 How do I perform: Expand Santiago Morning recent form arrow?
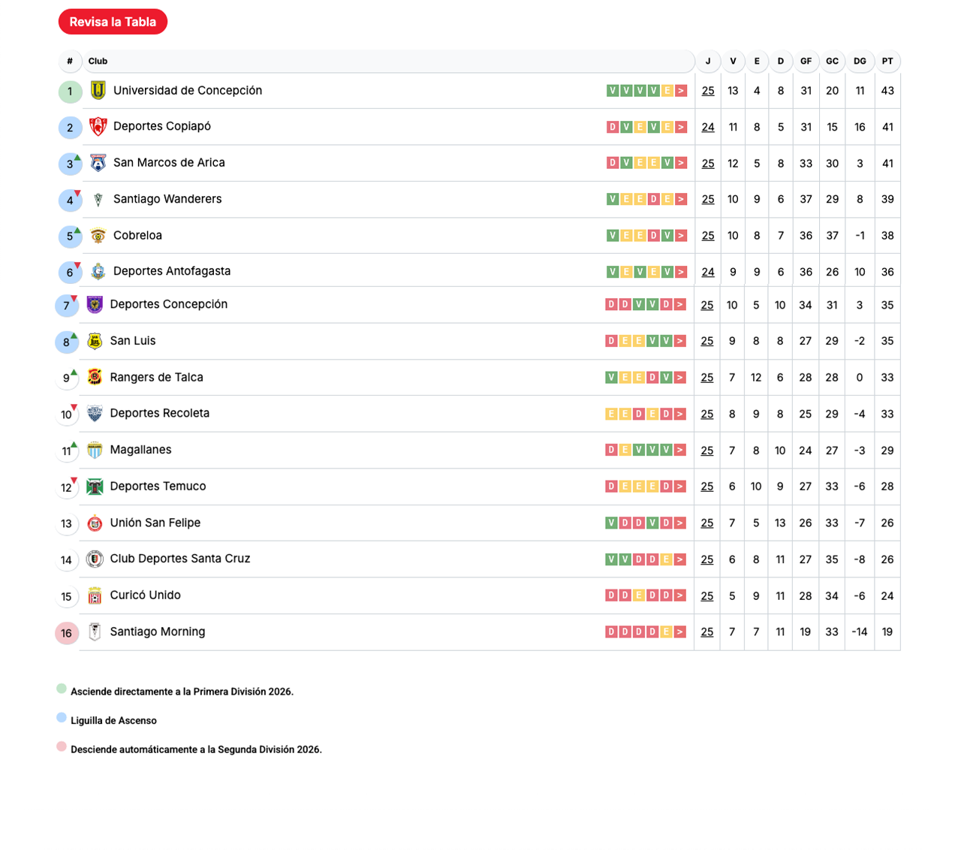tap(679, 632)
